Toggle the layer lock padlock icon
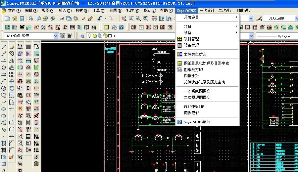This screenshot has width=298, height=172. pos(105,36)
